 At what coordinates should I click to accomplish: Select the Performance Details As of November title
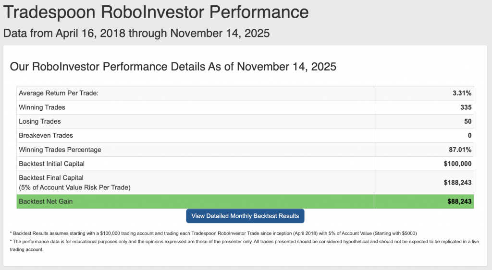[173, 67]
